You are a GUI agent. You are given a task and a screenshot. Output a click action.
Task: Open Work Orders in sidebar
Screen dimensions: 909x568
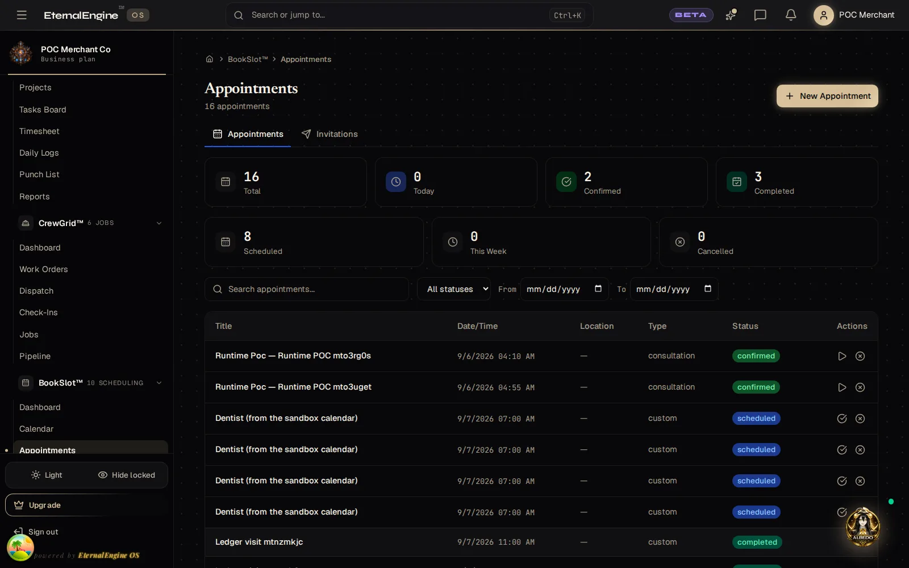(43, 269)
